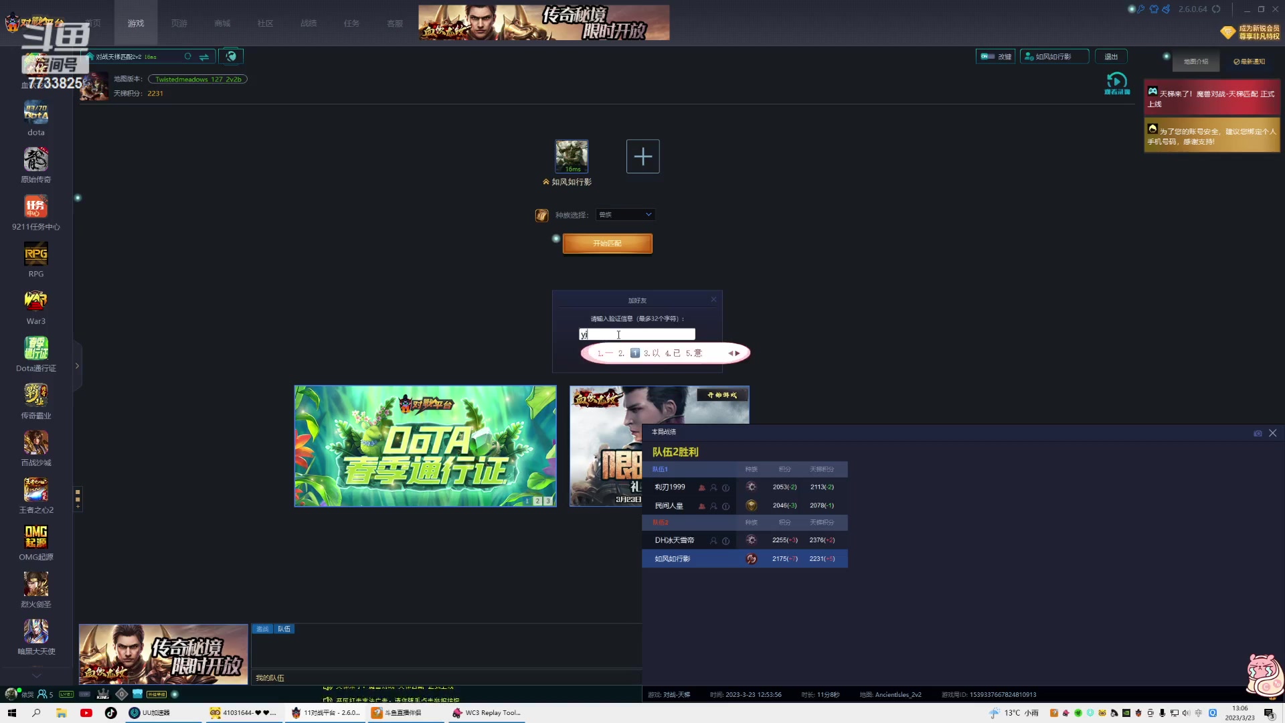Image resolution: width=1285 pixels, height=723 pixels.
Task: Switch to the 任务 top tab
Action: pos(351,23)
